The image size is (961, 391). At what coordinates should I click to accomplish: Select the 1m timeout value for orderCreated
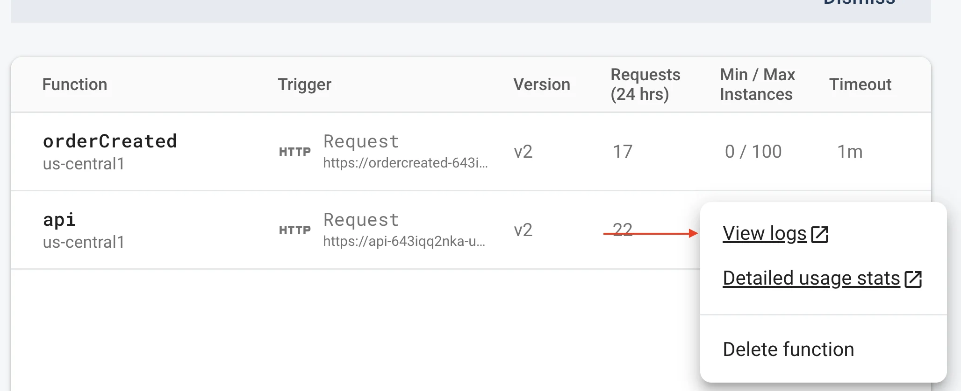[x=850, y=152]
